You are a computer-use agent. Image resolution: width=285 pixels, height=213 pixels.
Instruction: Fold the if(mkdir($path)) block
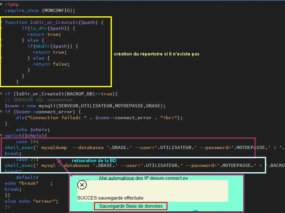pyautogui.click(x=1, y=46)
